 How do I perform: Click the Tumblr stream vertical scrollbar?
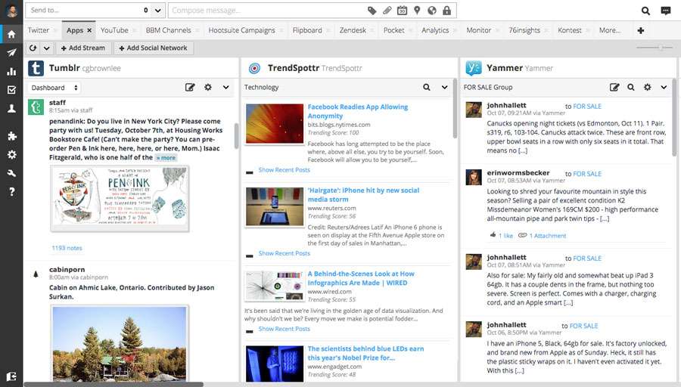[236, 136]
